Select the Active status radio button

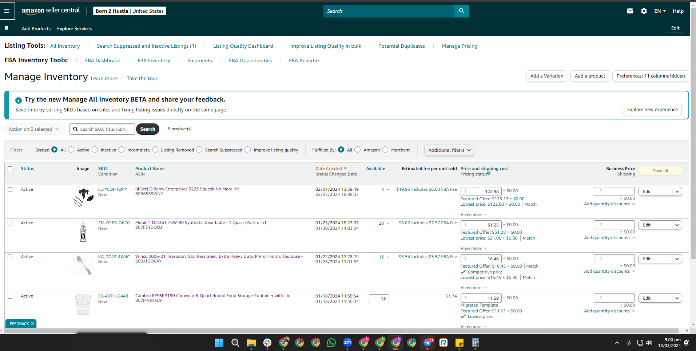coord(71,150)
